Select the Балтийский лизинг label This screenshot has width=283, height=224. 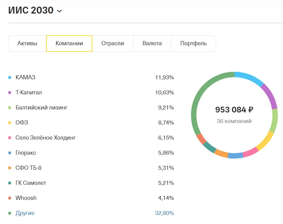[42, 108]
